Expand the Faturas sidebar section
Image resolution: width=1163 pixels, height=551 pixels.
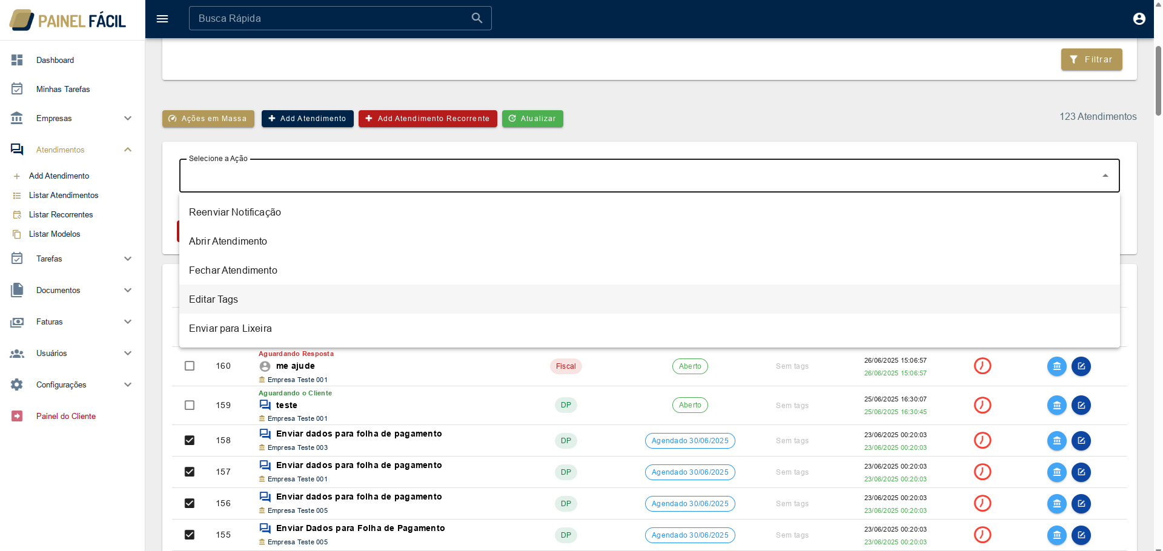[128, 322]
